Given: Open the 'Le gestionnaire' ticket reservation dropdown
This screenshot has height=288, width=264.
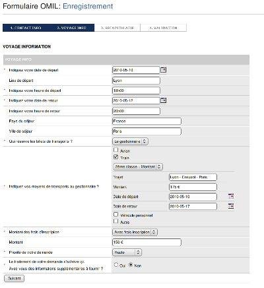Looking at the screenshot, I should pyautogui.click(x=130, y=141).
